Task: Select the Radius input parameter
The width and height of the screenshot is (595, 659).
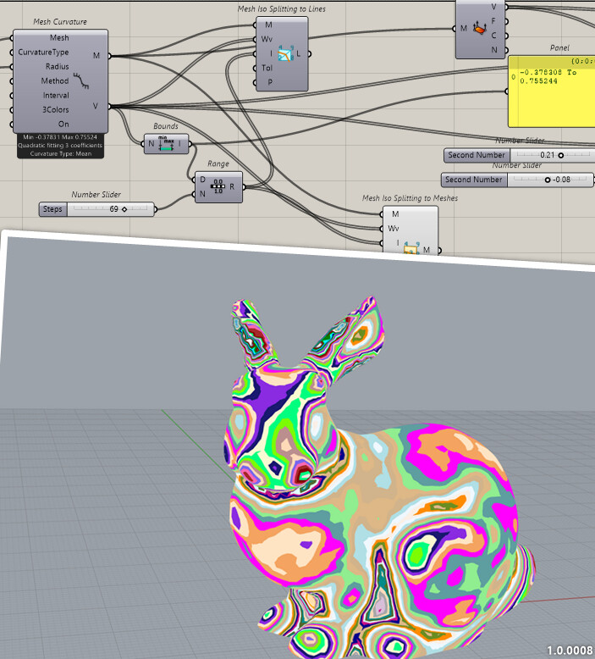Action: pos(57,66)
